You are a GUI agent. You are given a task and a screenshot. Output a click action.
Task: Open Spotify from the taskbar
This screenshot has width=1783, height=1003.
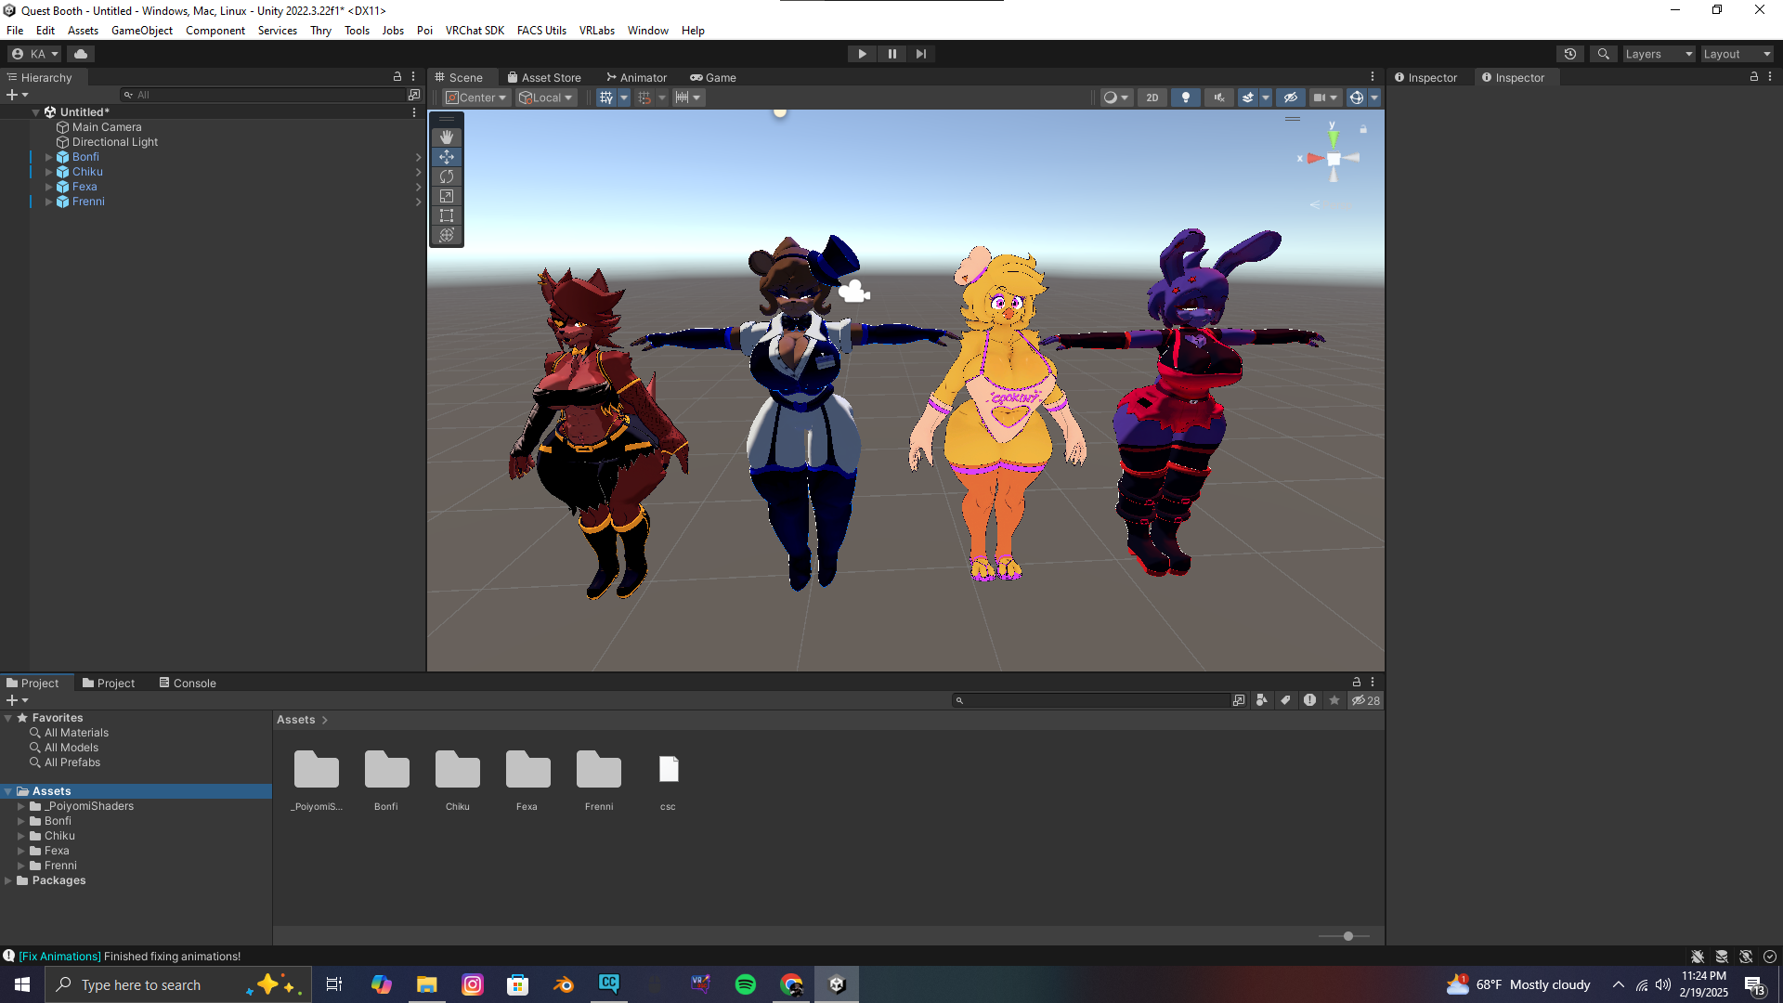click(x=746, y=984)
